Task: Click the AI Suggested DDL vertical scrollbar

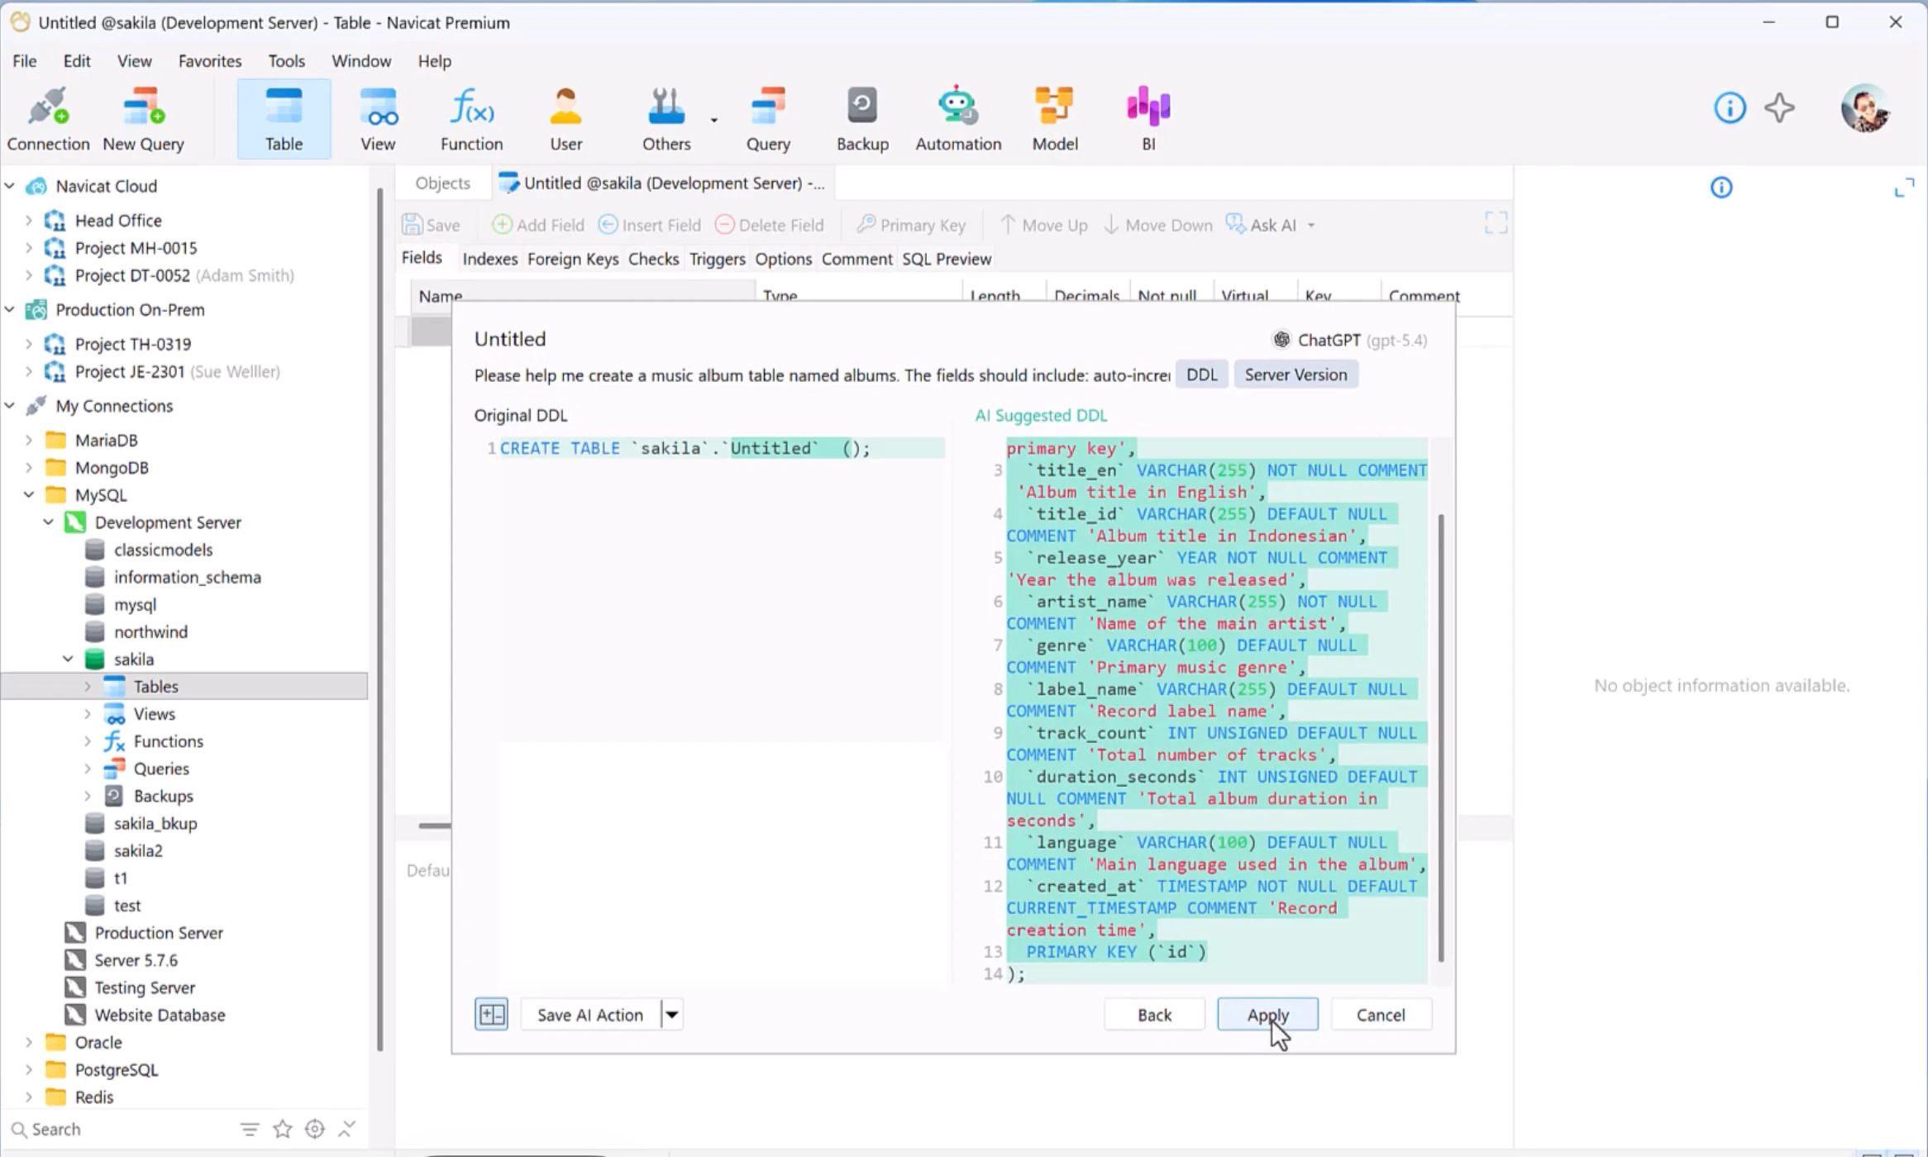Action: (1441, 737)
